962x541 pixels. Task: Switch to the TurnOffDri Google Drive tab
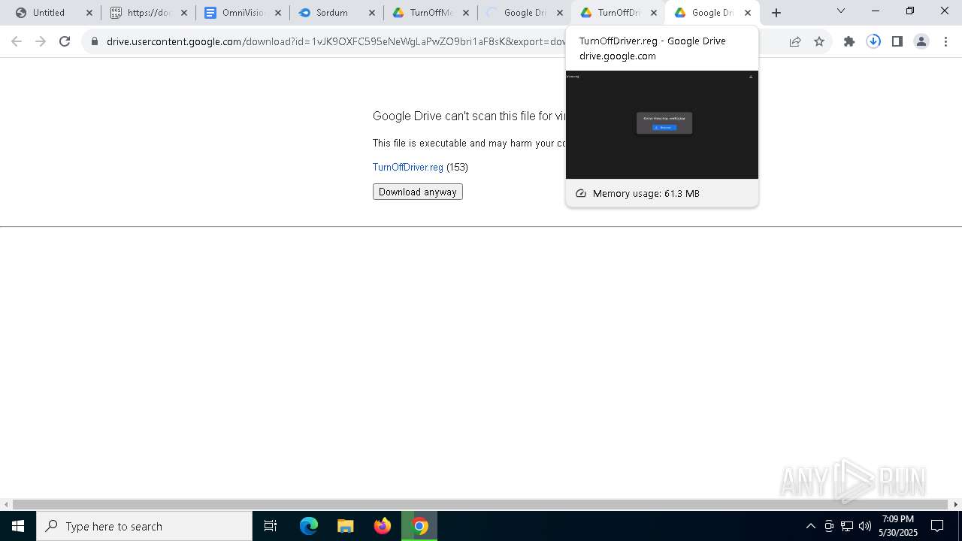point(618,13)
